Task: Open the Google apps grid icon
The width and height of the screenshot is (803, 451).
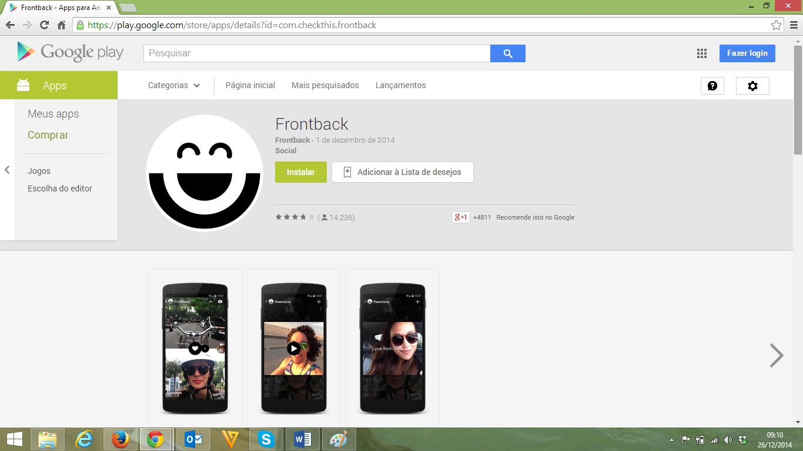Action: (x=701, y=53)
